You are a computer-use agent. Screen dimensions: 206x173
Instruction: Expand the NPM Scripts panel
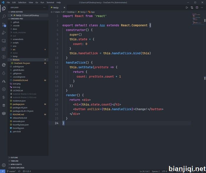coord(28,164)
